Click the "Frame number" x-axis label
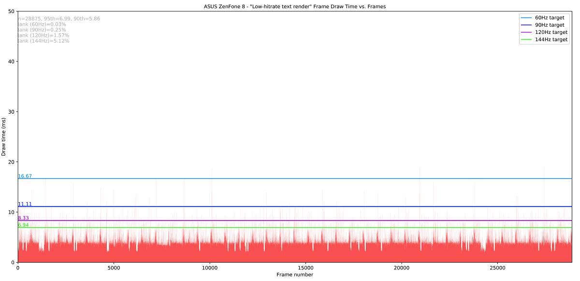This screenshot has width=580, height=281. (x=295, y=275)
